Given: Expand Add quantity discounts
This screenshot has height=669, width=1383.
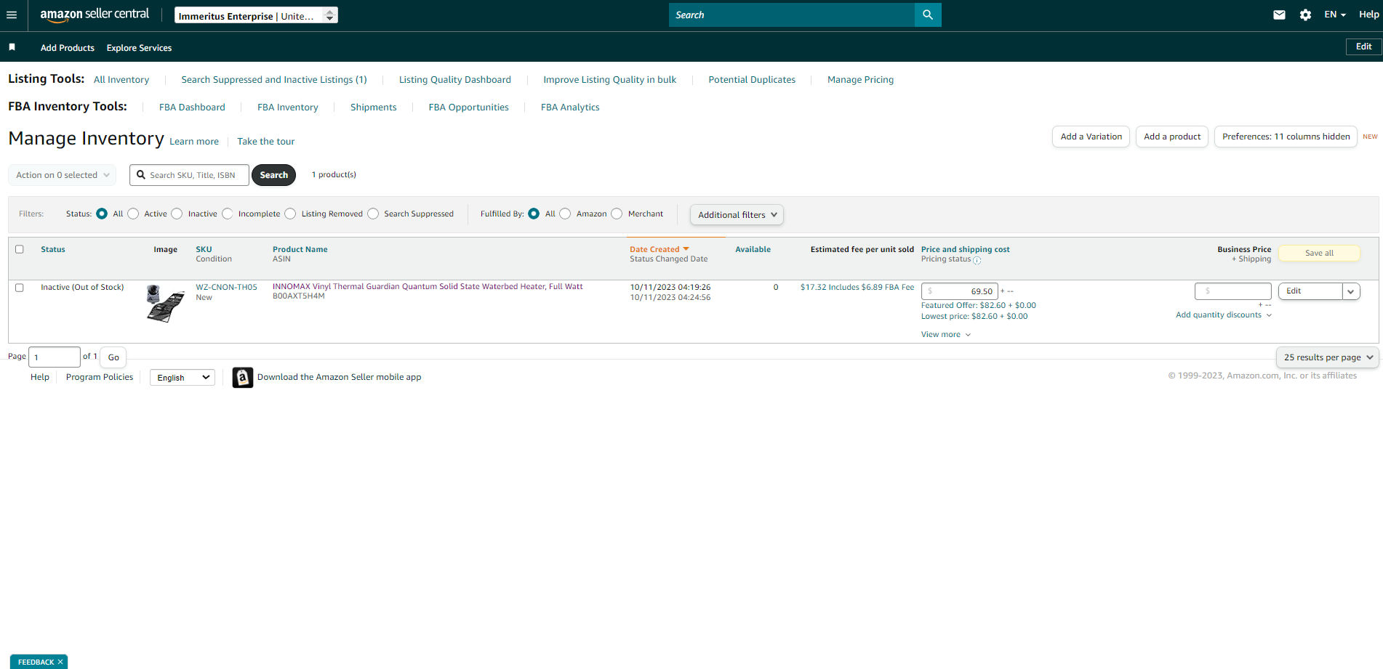Looking at the screenshot, I should click(1224, 315).
